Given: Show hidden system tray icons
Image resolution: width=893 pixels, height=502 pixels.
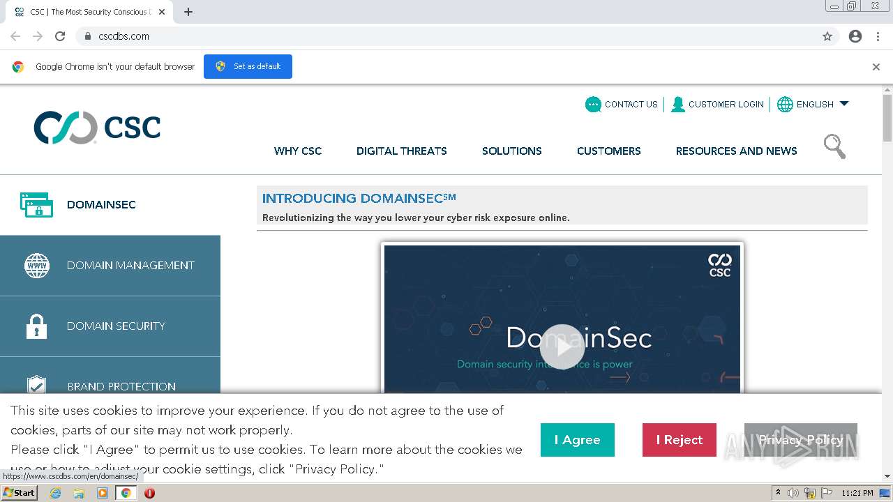Looking at the screenshot, I should [x=778, y=493].
